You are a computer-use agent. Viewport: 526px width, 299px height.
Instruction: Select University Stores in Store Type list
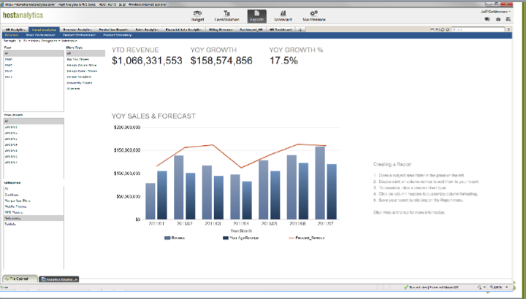pyautogui.click(x=79, y=82)
